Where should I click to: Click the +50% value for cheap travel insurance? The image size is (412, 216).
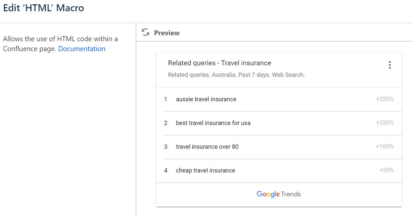386,170
